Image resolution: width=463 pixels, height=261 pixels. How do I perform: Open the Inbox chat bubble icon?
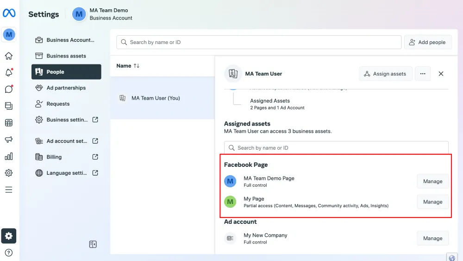(x=9, y=89)
